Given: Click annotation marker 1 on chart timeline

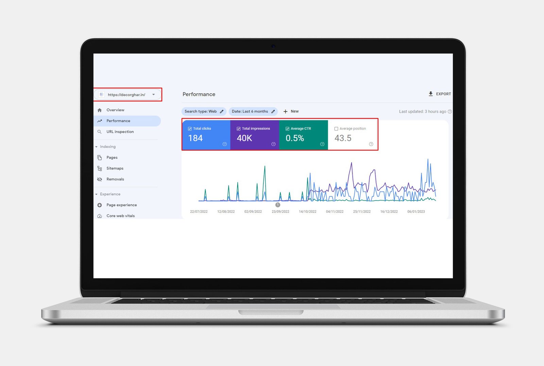Looking at the screenshot, I should click(278, 205).
